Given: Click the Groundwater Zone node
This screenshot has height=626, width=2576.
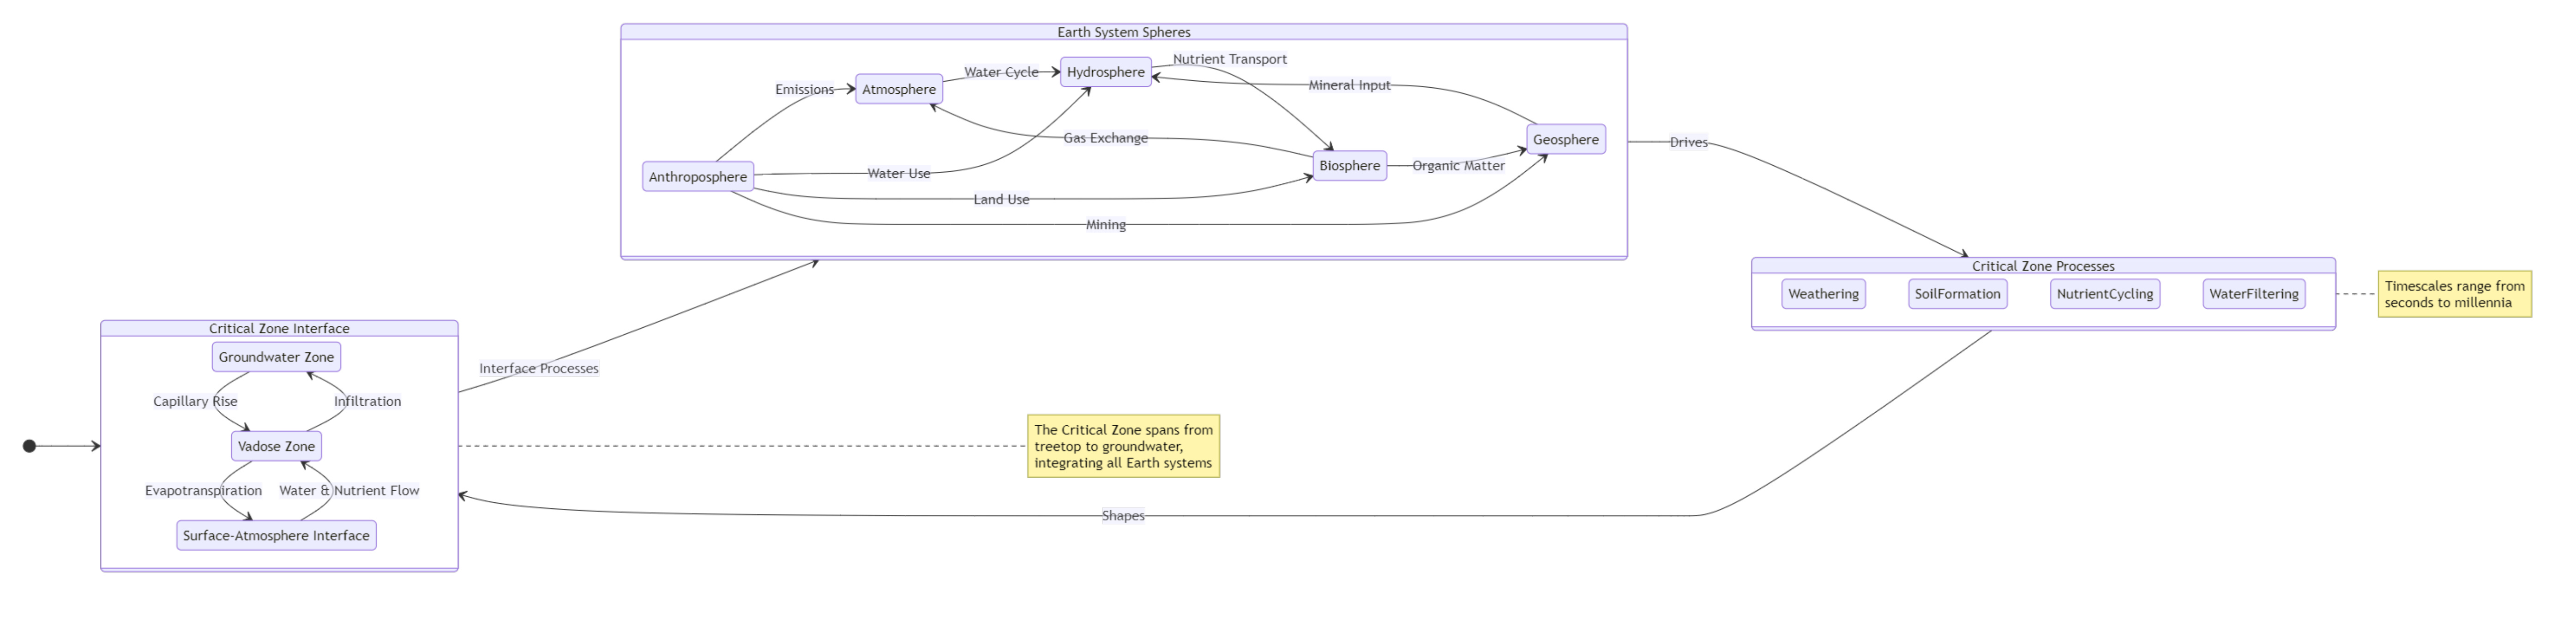Looking at the screenshot, I should point(276,357).
